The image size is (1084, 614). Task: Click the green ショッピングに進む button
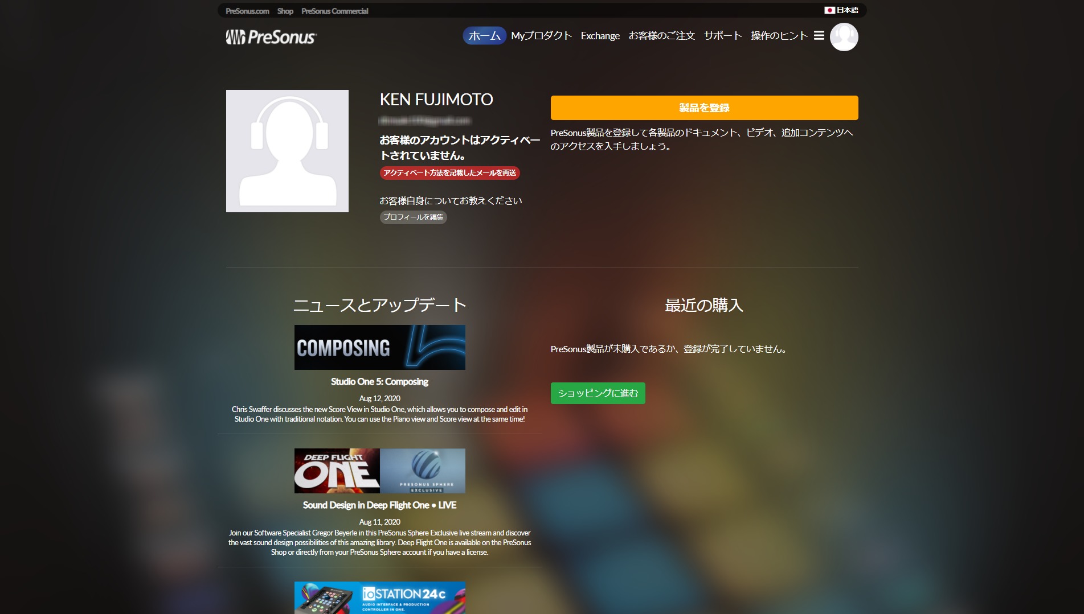point(598,393)
